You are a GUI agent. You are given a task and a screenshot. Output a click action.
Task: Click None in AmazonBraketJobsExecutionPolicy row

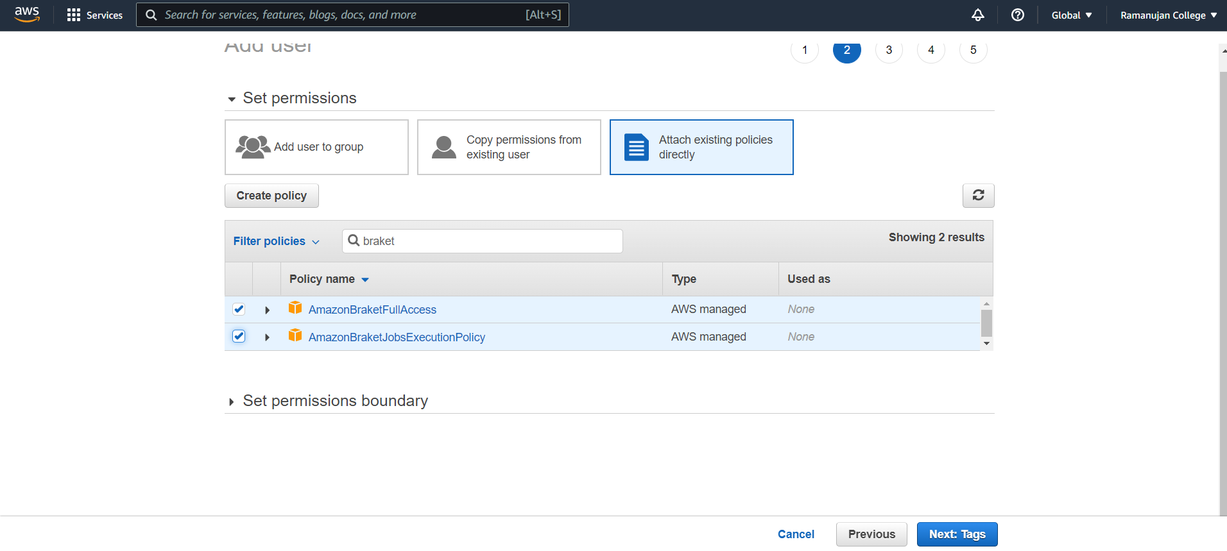801,337
